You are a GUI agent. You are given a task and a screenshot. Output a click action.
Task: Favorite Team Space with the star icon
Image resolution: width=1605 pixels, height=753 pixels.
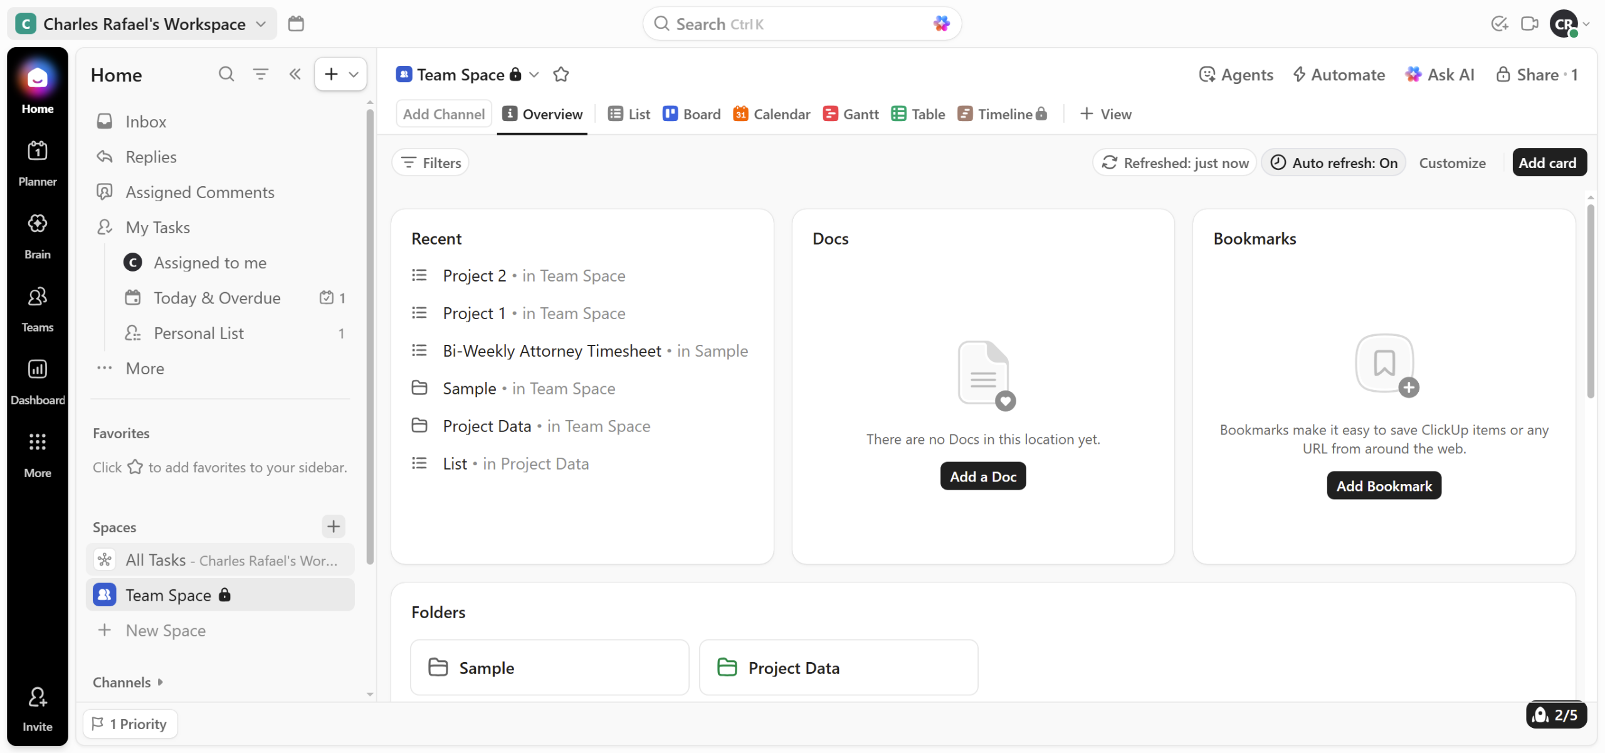coord(560,75)
